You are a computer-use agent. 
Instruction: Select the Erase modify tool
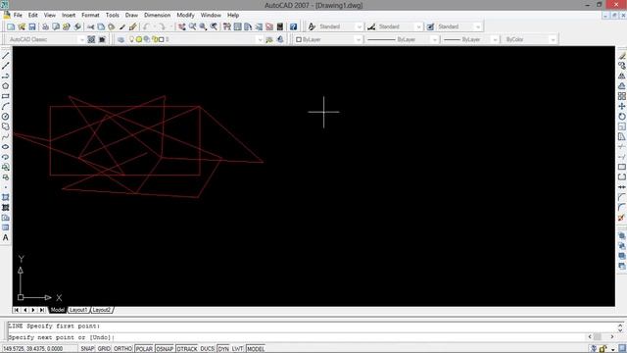pos(621,56)
